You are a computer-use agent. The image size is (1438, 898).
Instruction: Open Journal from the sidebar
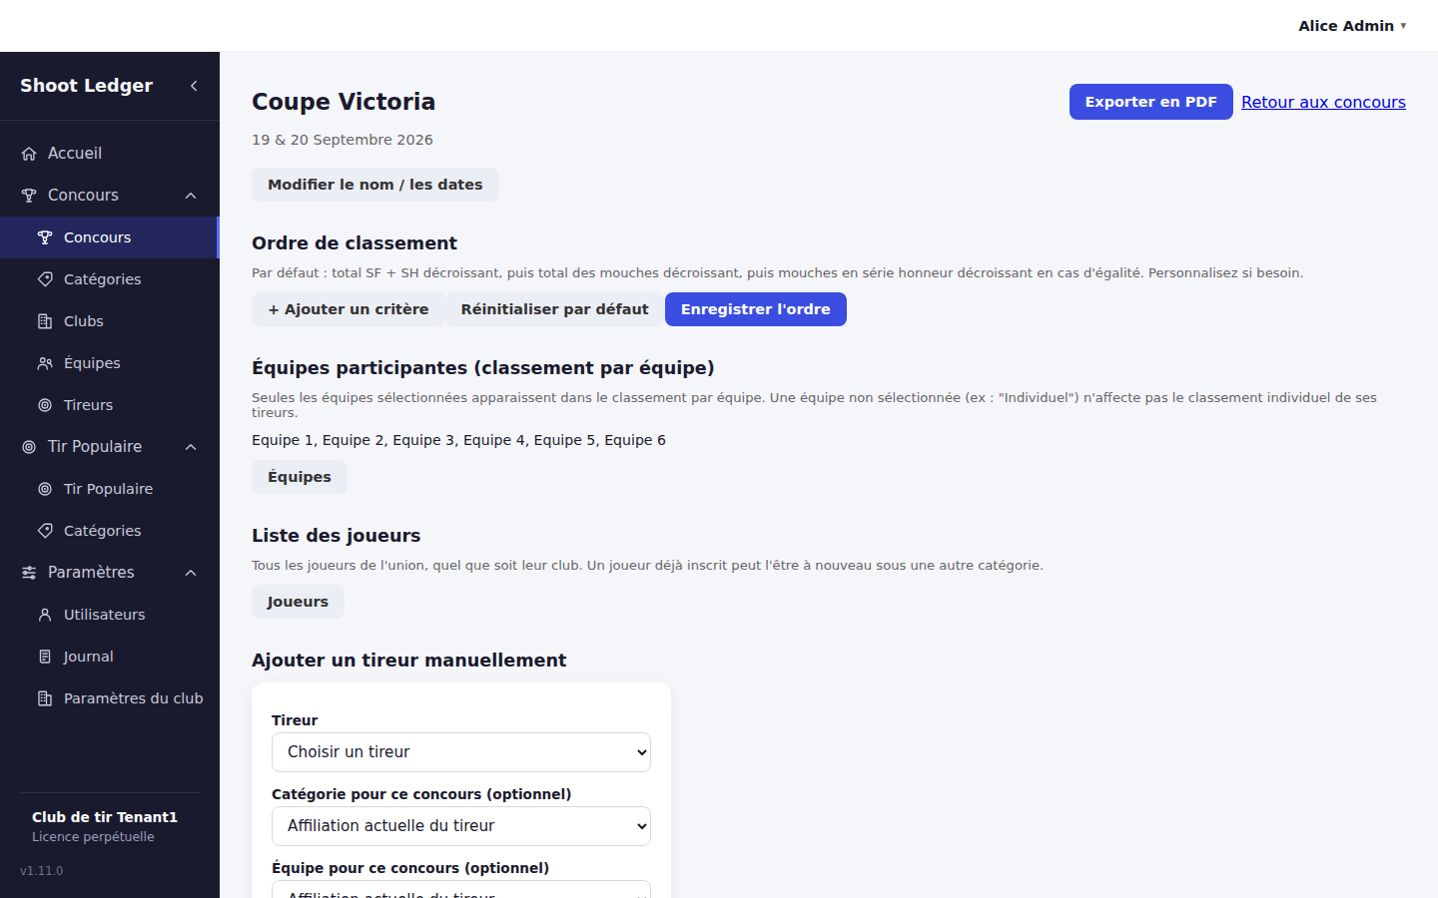(110, 657)
